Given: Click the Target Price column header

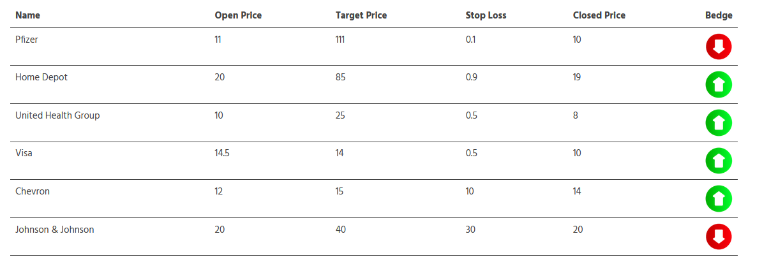Looking at the screenshot, I should (361, 15).
